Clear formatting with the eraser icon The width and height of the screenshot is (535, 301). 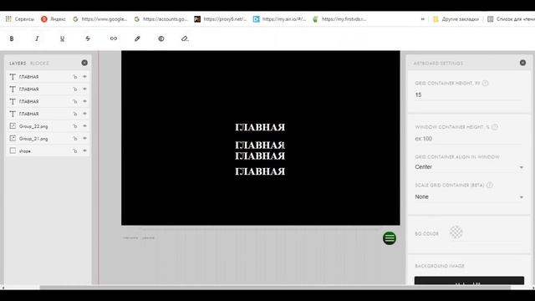[x=185, y=38]
